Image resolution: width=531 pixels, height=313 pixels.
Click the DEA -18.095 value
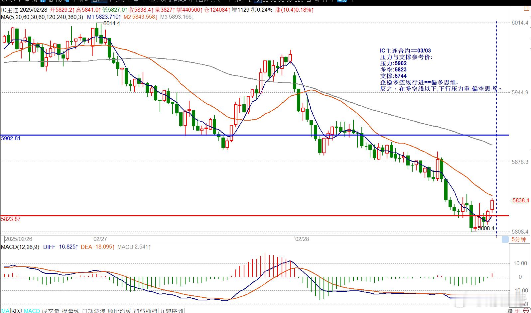coord(98,247)
